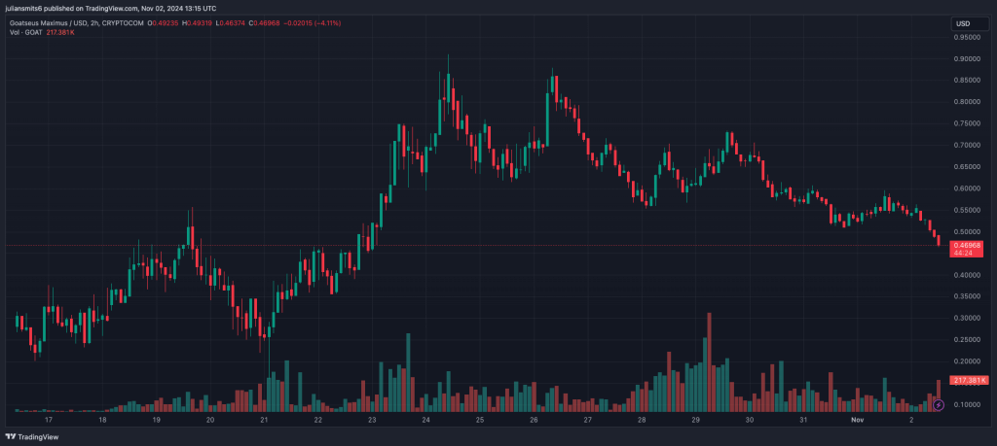This screenshot has width=997, height=446.
Task: Click date 26 on the time axis
Action: pyautogui.click(x=535, y=420)
